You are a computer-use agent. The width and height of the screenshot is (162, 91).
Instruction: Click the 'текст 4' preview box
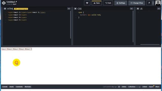23,49
